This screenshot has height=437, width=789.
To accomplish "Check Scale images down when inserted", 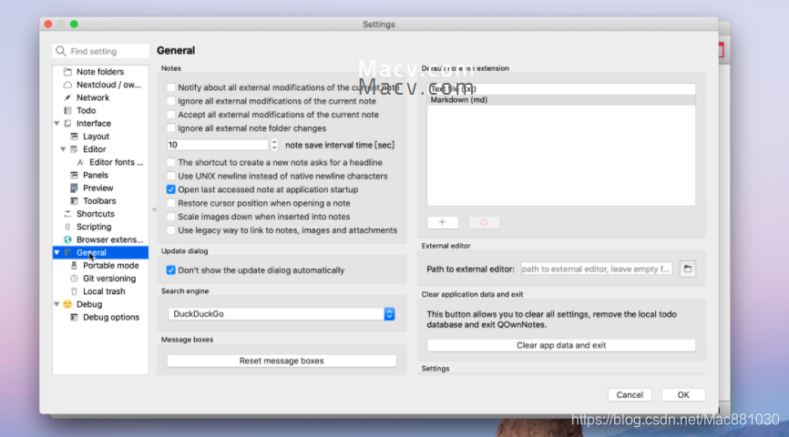I will click(x=171, y=217).
